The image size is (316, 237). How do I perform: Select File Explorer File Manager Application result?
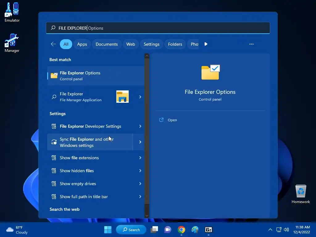[90, 97]
